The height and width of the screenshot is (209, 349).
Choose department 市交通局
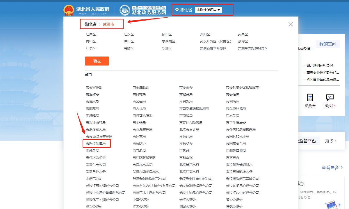point(186,115)
